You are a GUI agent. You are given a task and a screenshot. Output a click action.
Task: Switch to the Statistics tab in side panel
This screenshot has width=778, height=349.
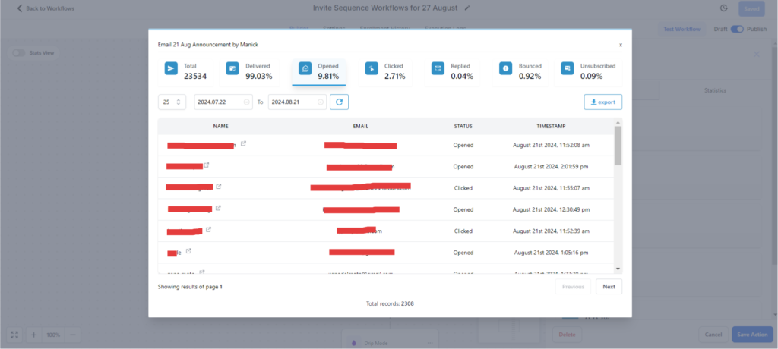714,91
